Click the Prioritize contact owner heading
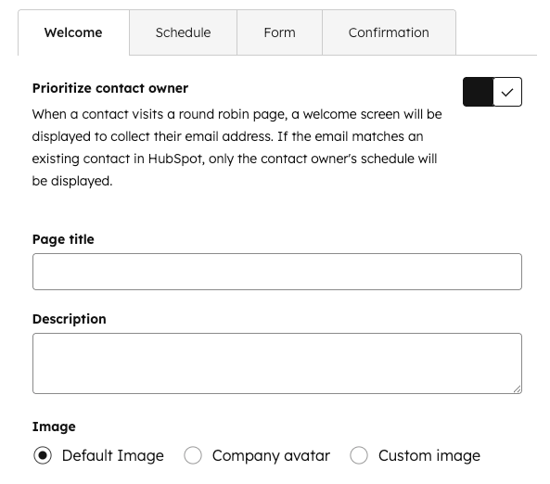The width and height of the screenshot is (550, 484). 110,88
